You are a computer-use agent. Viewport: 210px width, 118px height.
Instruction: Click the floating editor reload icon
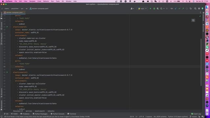coord(193,20)
